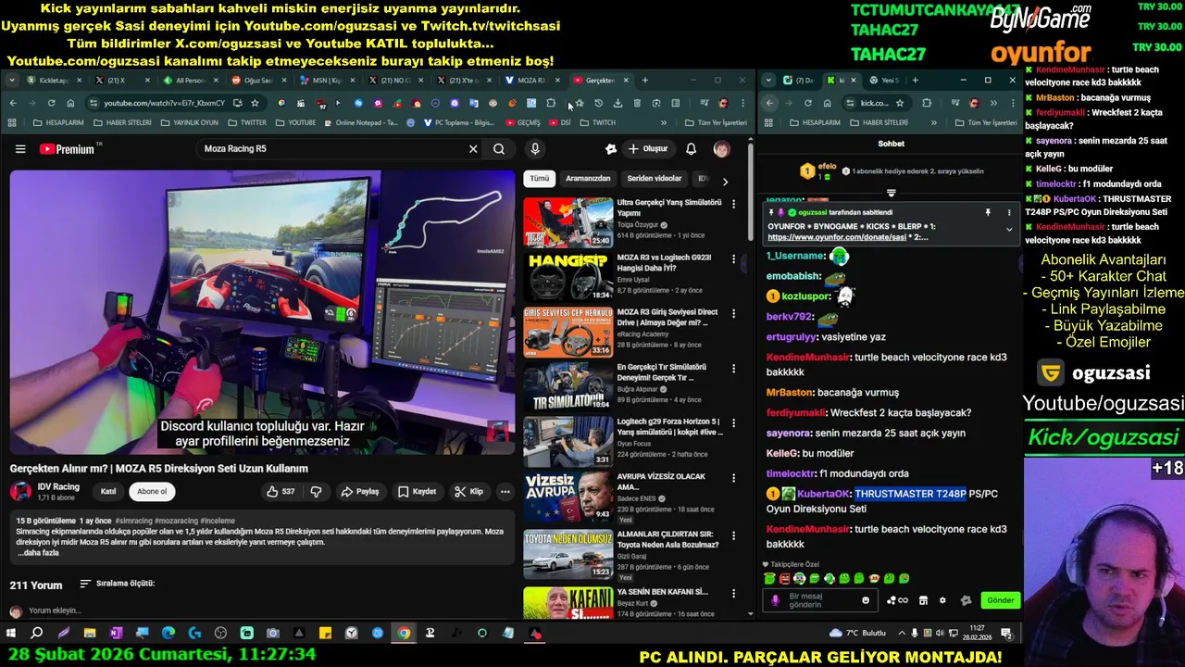Viewport: 1185px width, 667px height.
Task: Go to the YouTube Premium home logo
Action: click(x=67, y=149)
